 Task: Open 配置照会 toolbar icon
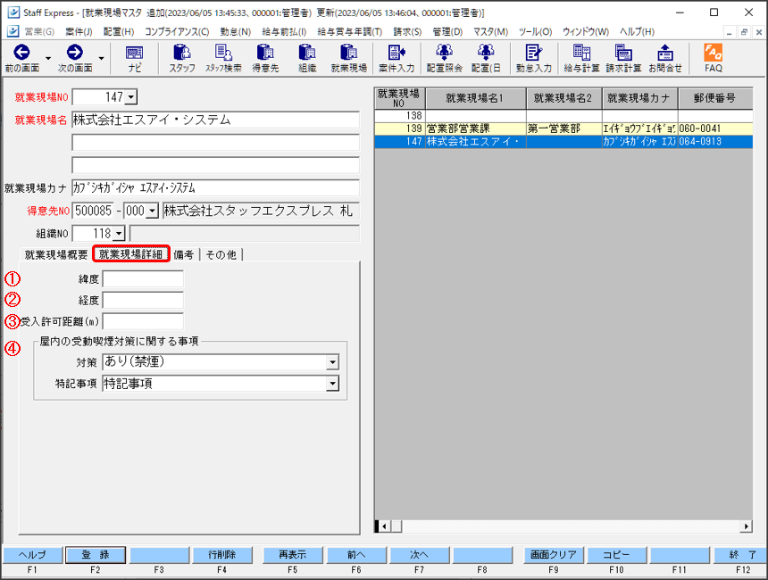click(444, 58)
